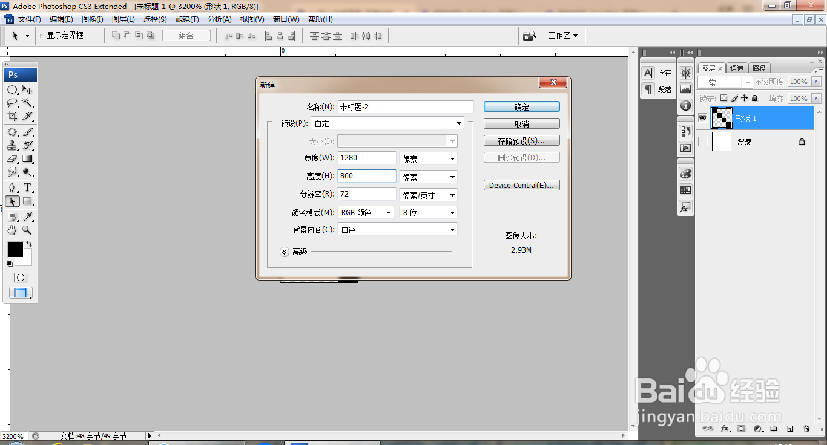Viewport: 827px width, 445px height.
Task: Enable the Show Bounding Box checkbox
Action: coord(42,36)
